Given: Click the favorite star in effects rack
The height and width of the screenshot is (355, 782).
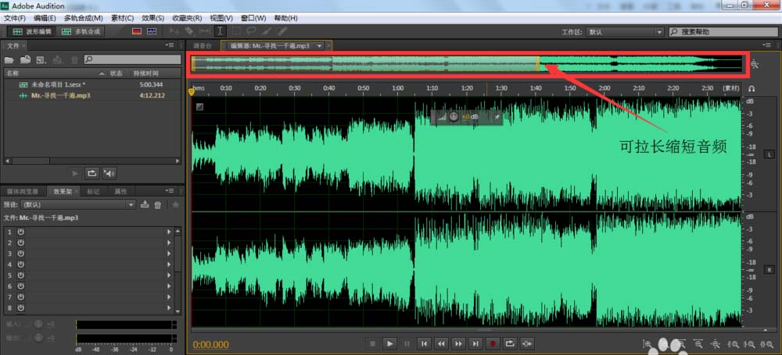Looking at the screenshot, I should coord(175,204).
